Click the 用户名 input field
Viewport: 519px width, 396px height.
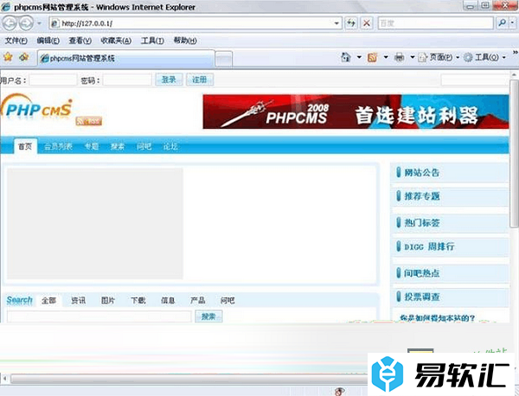[53, 80]
